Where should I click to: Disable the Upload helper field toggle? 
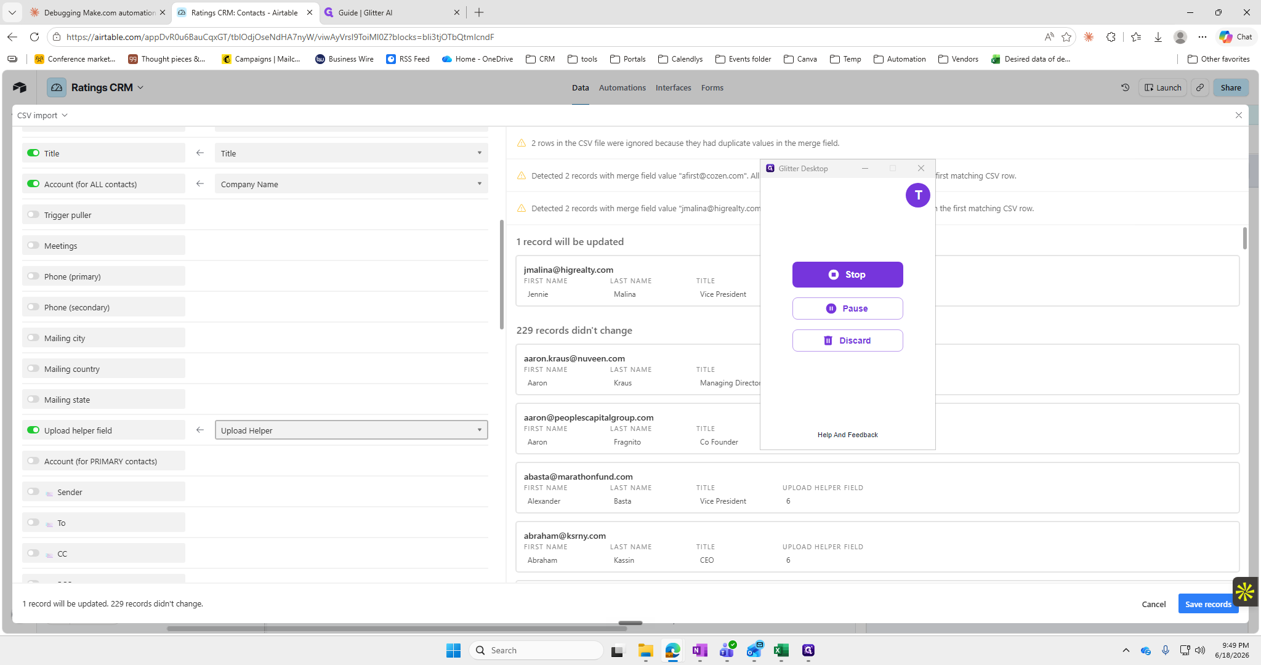(x=33, y=430)
